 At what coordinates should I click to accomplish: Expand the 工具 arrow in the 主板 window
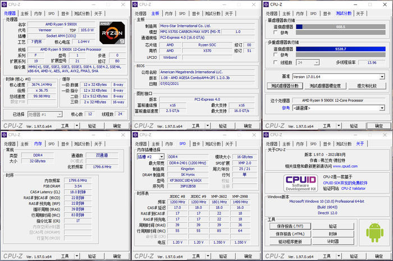[x=208, y=126]
